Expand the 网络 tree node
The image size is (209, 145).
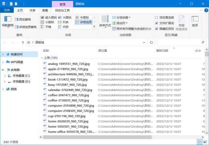[3, 89]
